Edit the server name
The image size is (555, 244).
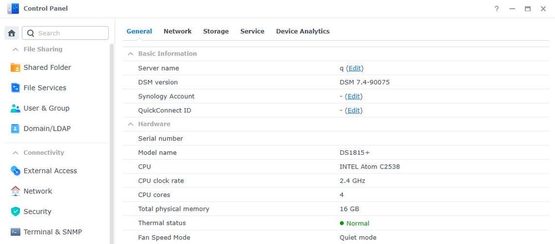click(355, 68)
